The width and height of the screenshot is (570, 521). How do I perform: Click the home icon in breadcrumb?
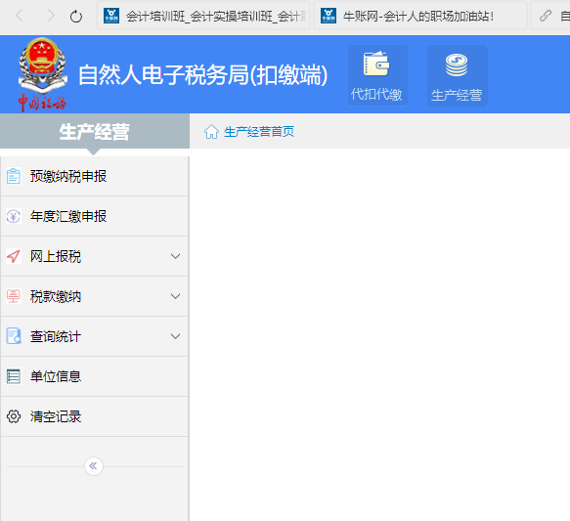(x=211, y=132)
